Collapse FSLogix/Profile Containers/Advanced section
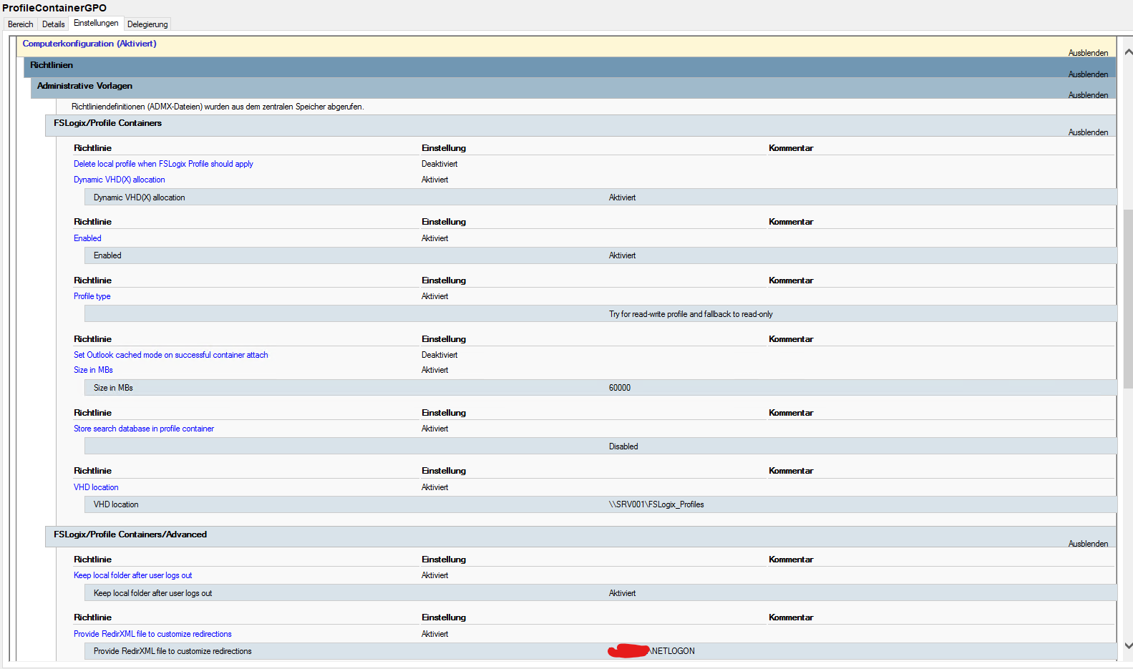1133x669 pixels. pos(1087,544)
